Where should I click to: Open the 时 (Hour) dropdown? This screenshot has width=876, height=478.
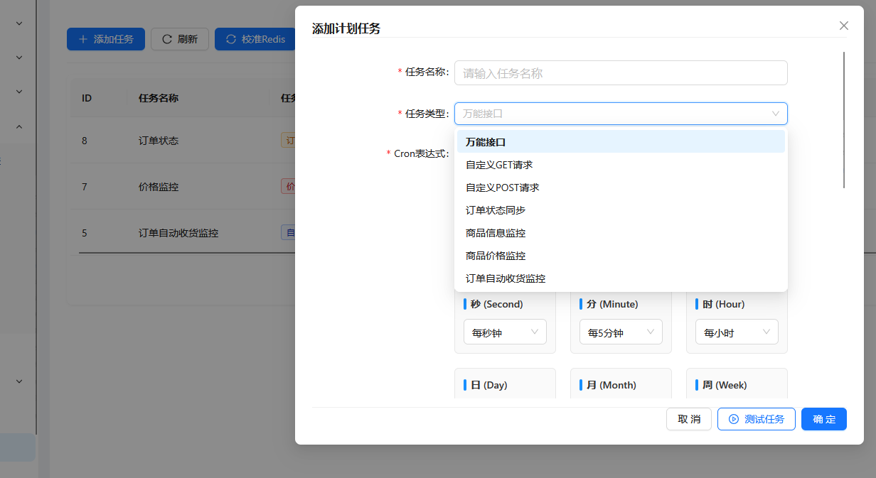pos(736,332)
